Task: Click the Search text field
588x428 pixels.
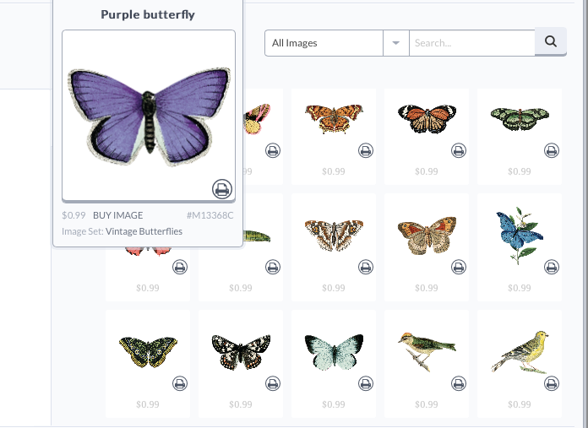Action: [471, 43]
